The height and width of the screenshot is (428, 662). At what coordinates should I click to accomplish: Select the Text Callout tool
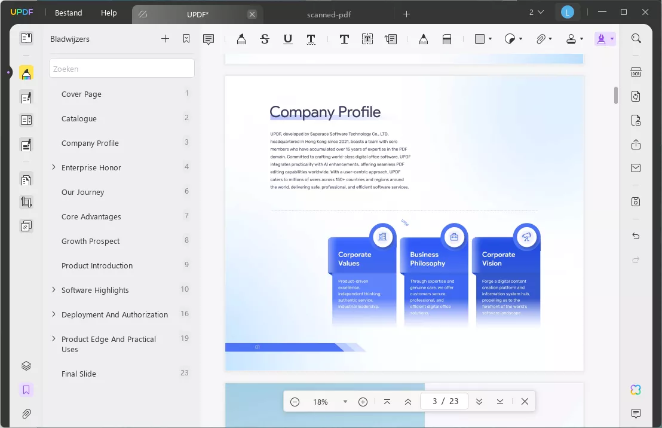pyautogui.click(x=391, y=39)
